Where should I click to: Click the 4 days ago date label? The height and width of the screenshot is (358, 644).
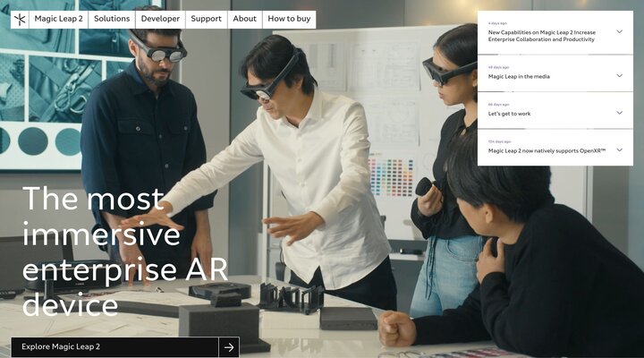497,22
